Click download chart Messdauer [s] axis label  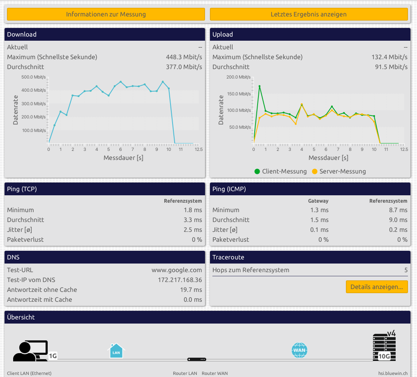(x=123, y=158)
